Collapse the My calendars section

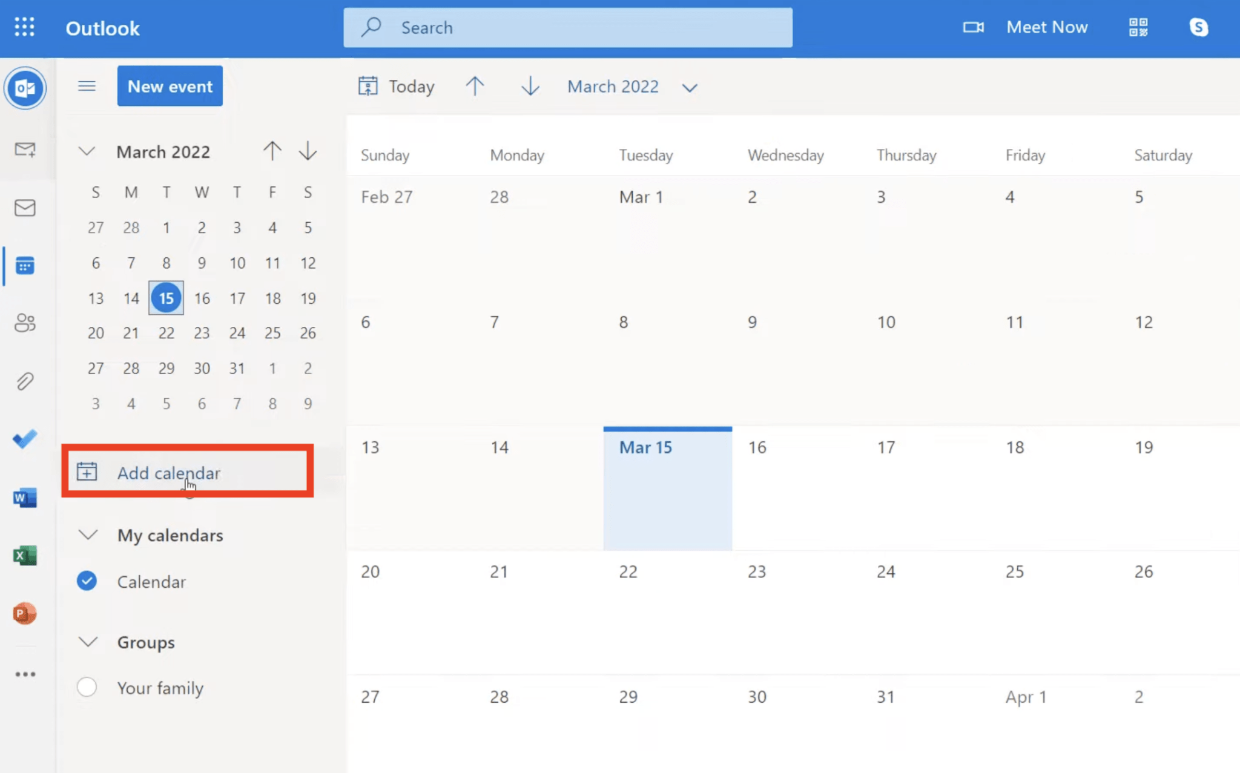click(88, 535)
